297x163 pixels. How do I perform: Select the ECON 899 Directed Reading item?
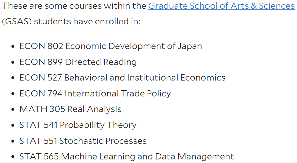coord(78,62)
